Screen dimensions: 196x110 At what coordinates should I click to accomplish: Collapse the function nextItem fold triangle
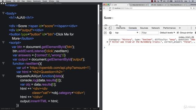tap(3, 63)
